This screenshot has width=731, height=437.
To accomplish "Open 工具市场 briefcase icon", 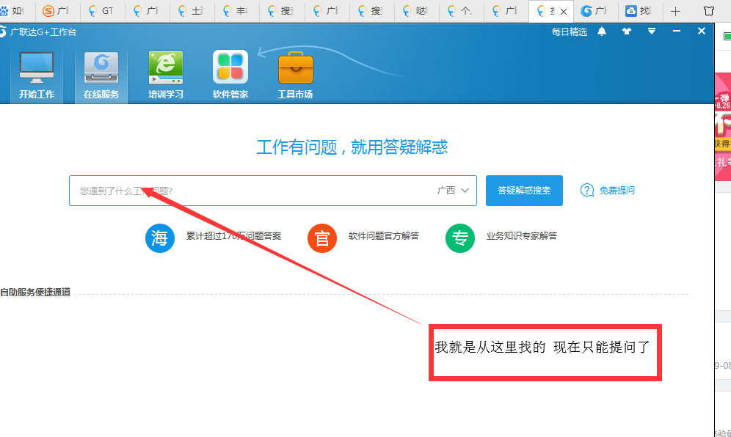I will click(295, 68).
